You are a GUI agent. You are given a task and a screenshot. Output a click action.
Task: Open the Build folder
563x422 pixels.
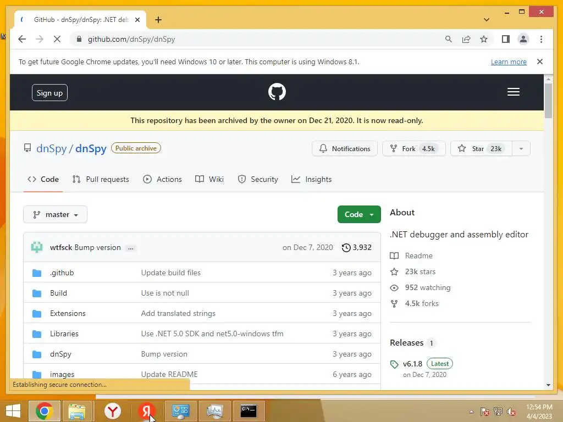coord(58,293)
